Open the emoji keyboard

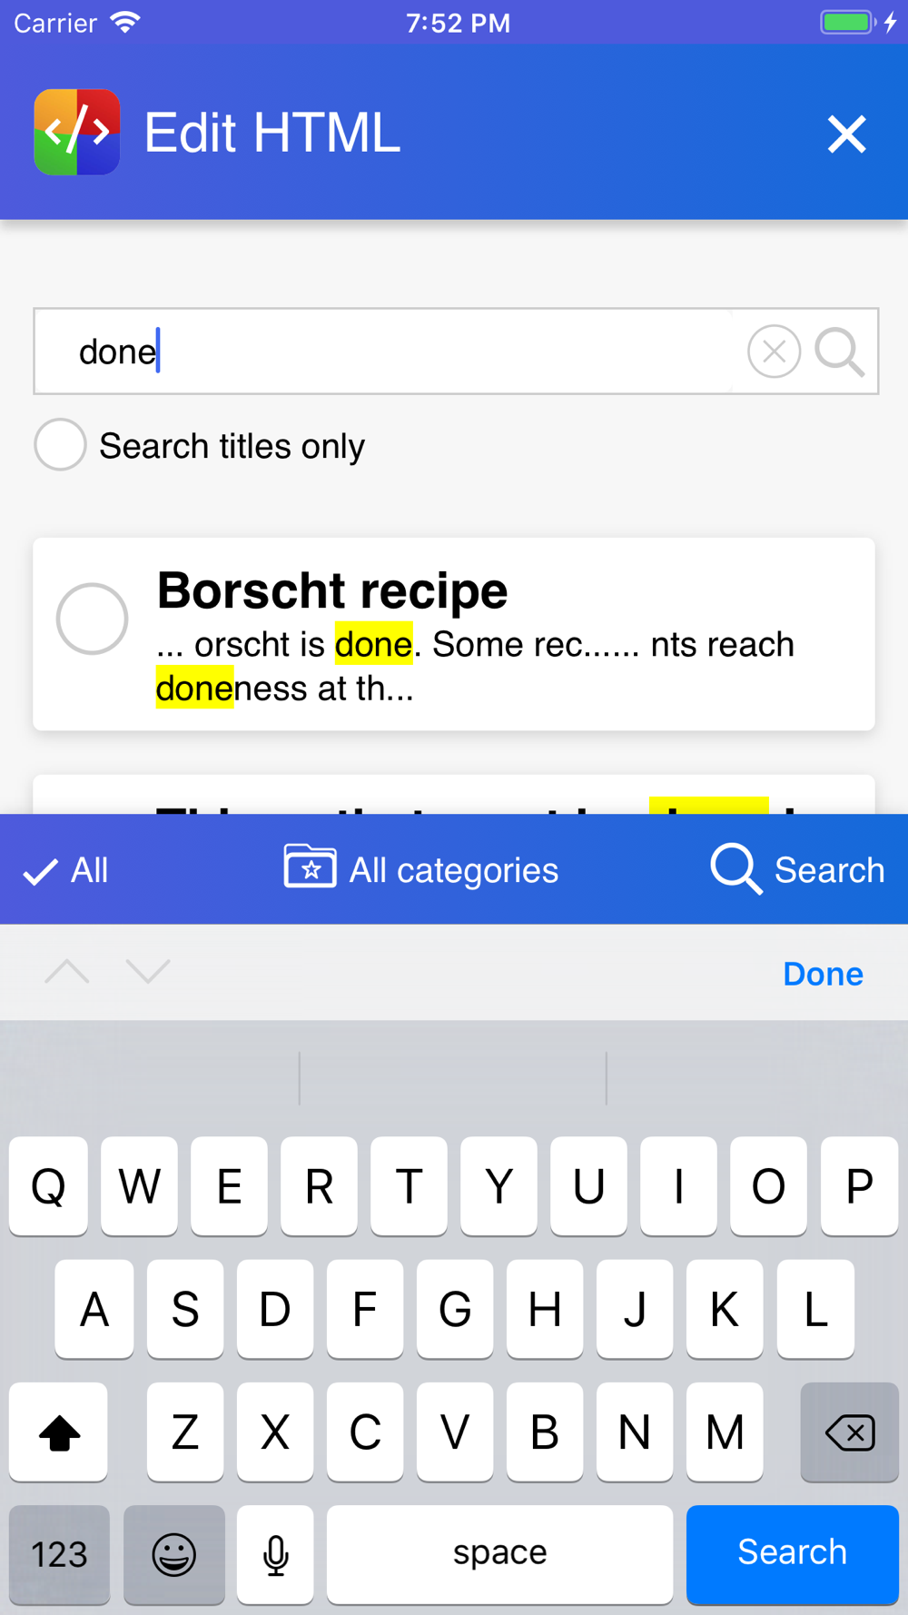(x=173, y=1555)
